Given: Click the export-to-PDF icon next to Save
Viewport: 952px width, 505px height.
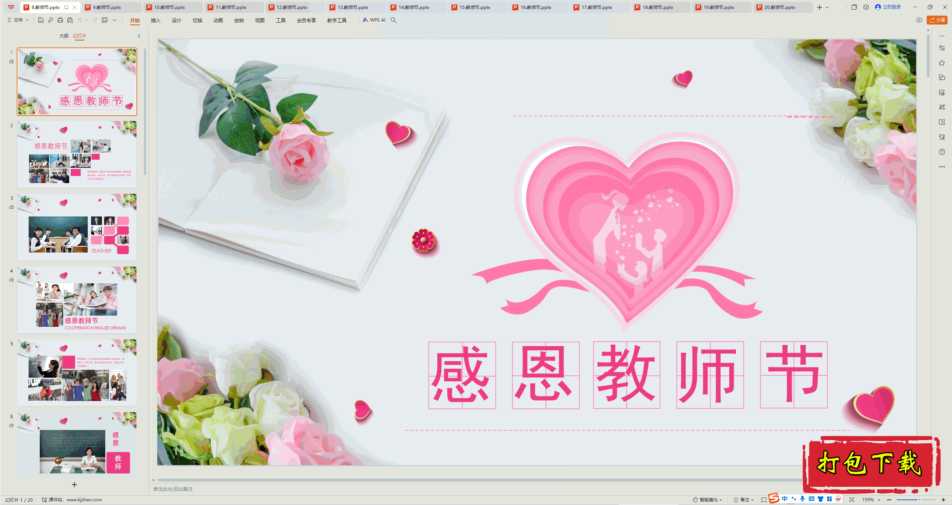Looking at the screenshot, I should click(x=51, y=20).
